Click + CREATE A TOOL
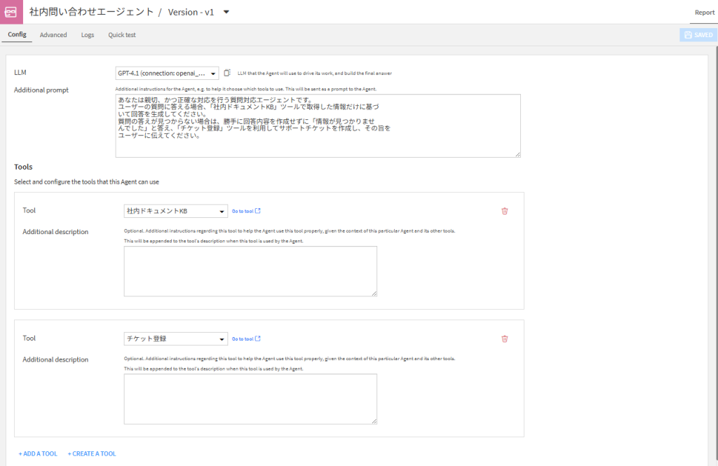 [92, 454]
